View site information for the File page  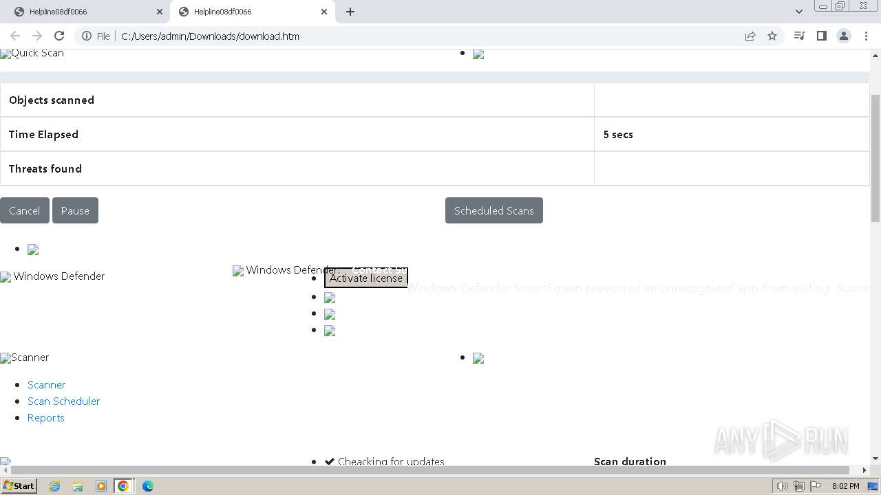96,36
